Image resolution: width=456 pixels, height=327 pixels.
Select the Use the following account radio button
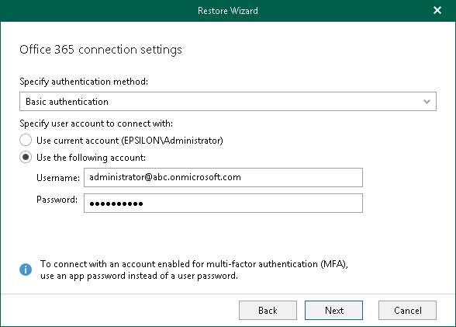pyautogui.click(x=26, y=157)
